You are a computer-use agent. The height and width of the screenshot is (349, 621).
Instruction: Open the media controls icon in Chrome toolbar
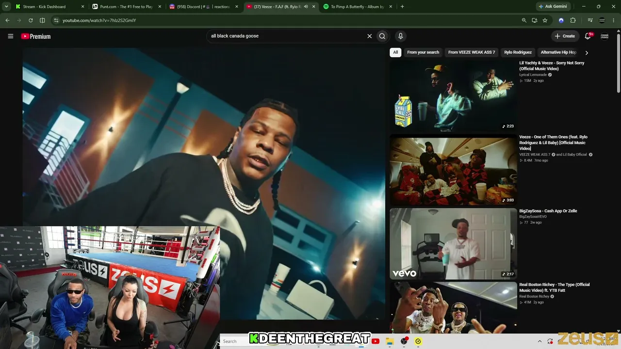pos(590,20)
